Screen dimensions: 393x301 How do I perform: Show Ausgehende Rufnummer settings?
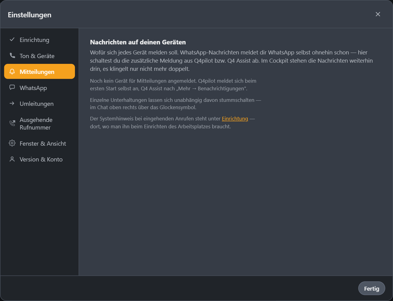tap(40, 123)
